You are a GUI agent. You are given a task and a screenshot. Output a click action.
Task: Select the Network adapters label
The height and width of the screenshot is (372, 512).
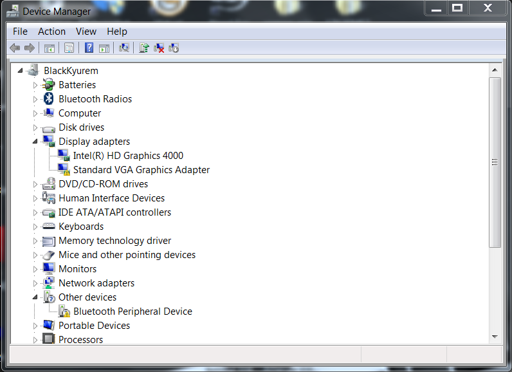[96, 283]
